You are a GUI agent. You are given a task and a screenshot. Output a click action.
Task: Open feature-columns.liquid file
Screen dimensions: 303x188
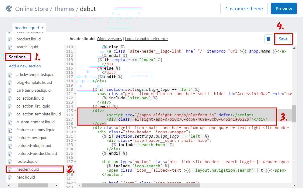point(36,130)
